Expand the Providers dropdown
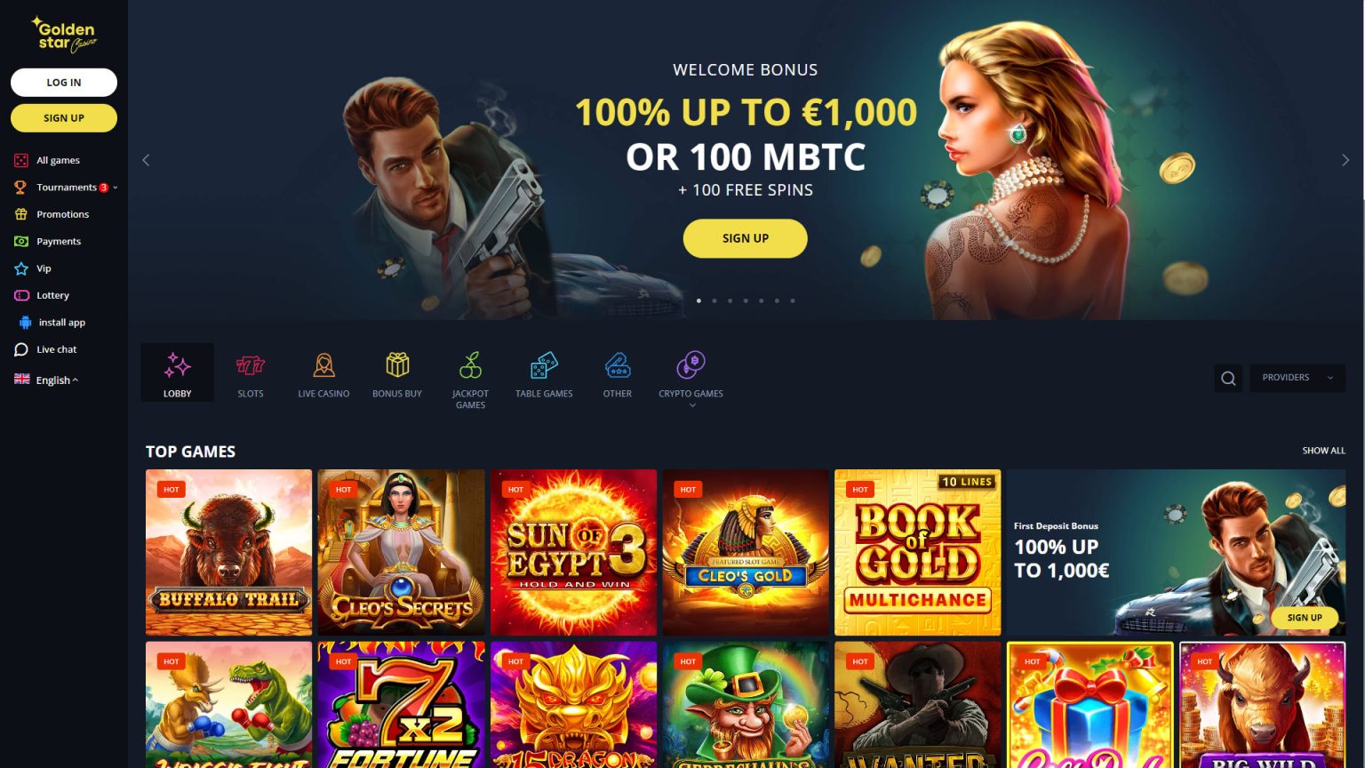The width and height of the screenshot is (1365, 768). 1297,378
